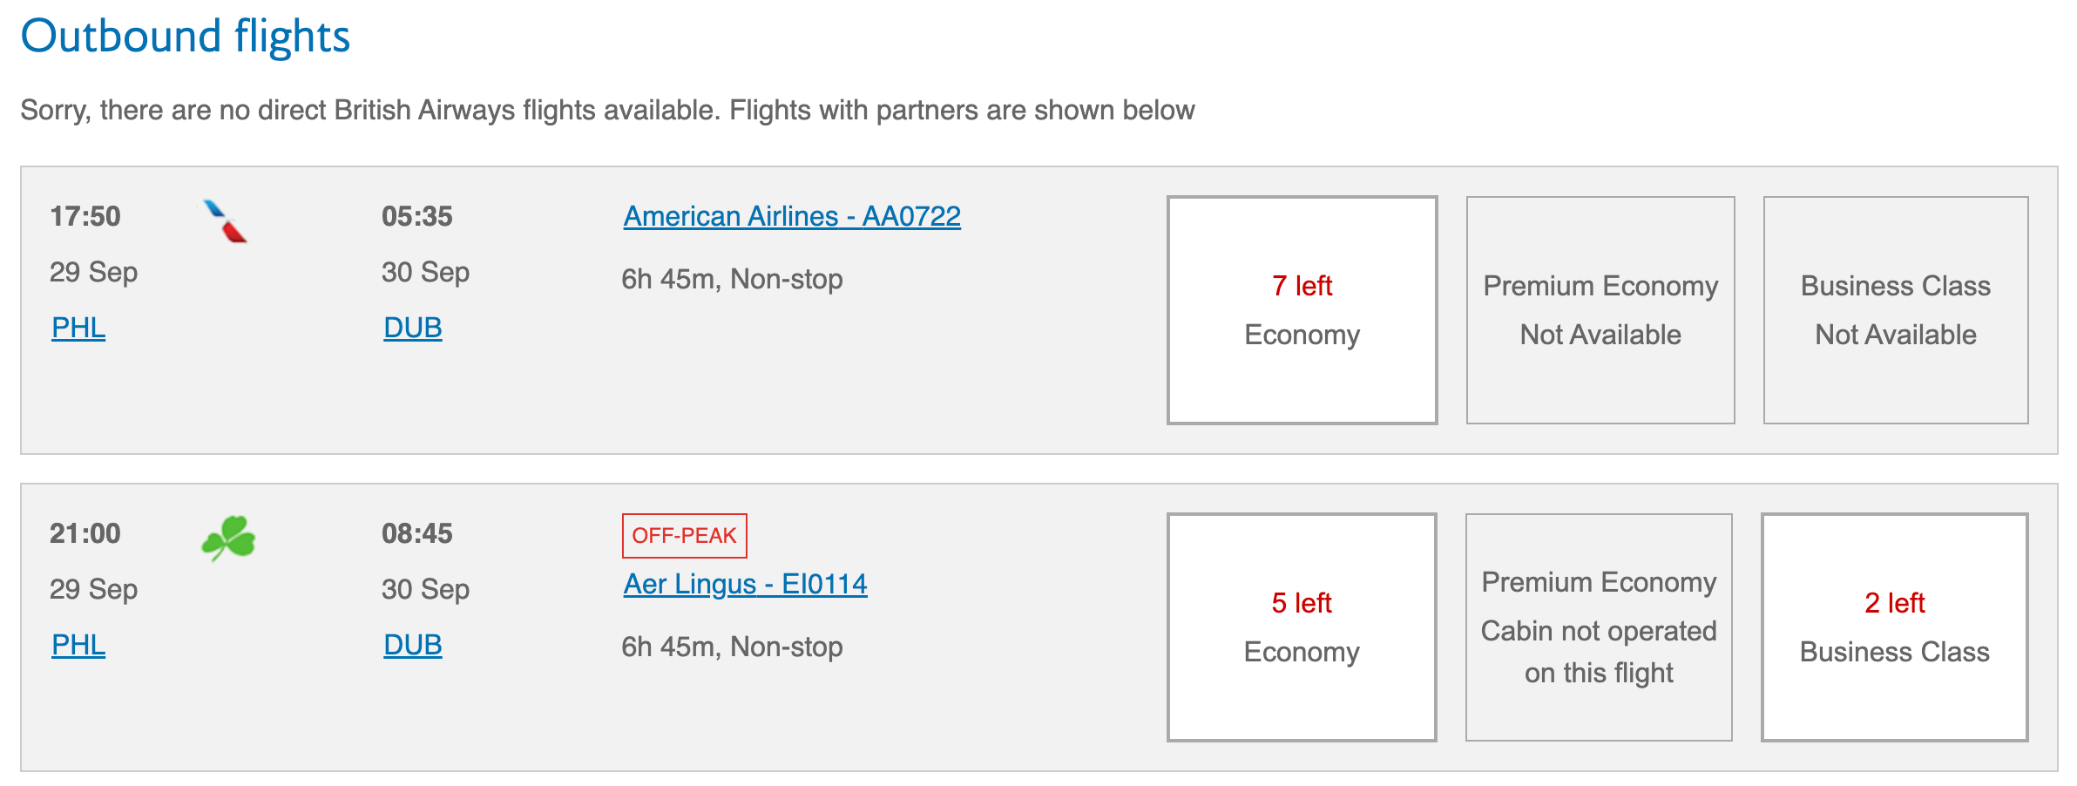Click PHL link on the 21:00 flight
This screenshot has height=786, width=2077.
pos(78,645)
